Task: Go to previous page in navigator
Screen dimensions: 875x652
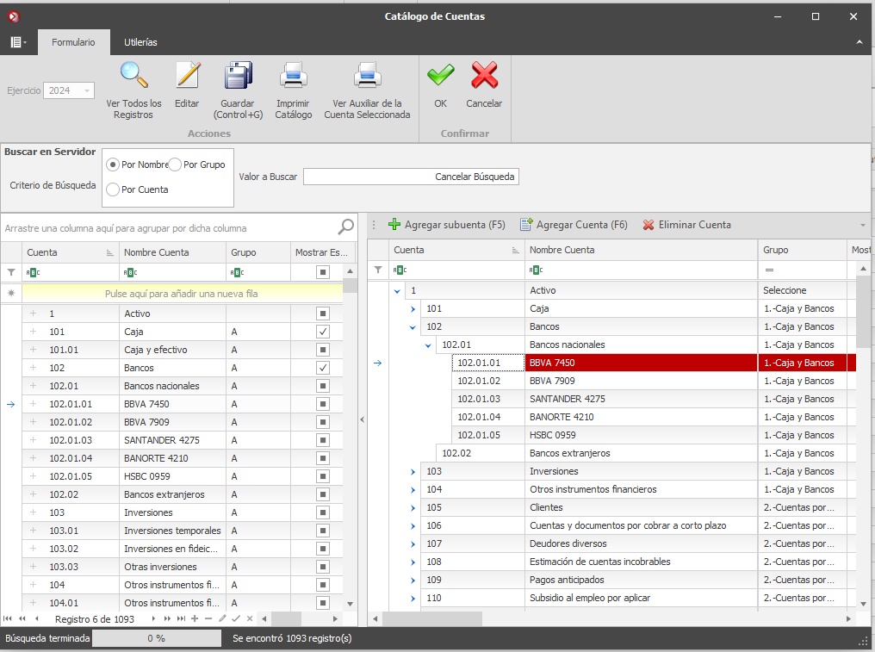Action: pyautogui.click(x=22, y=618)
